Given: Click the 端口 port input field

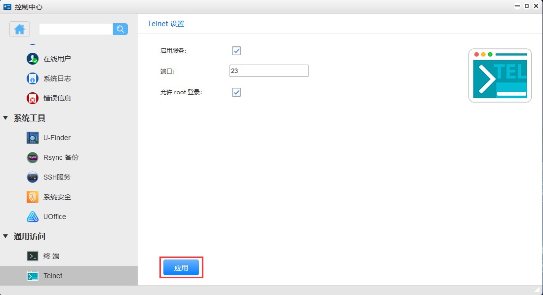Looking at the screenshot, I should (269, 71).
